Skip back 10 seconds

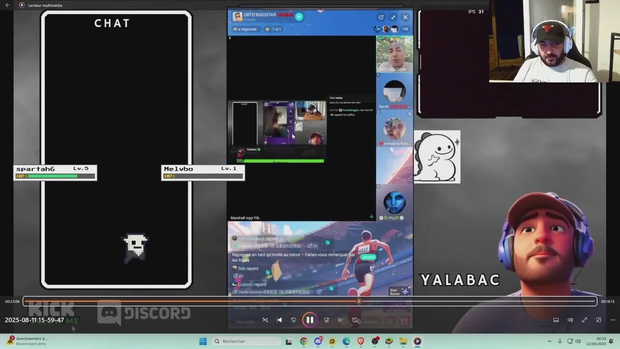pos(293,320)
